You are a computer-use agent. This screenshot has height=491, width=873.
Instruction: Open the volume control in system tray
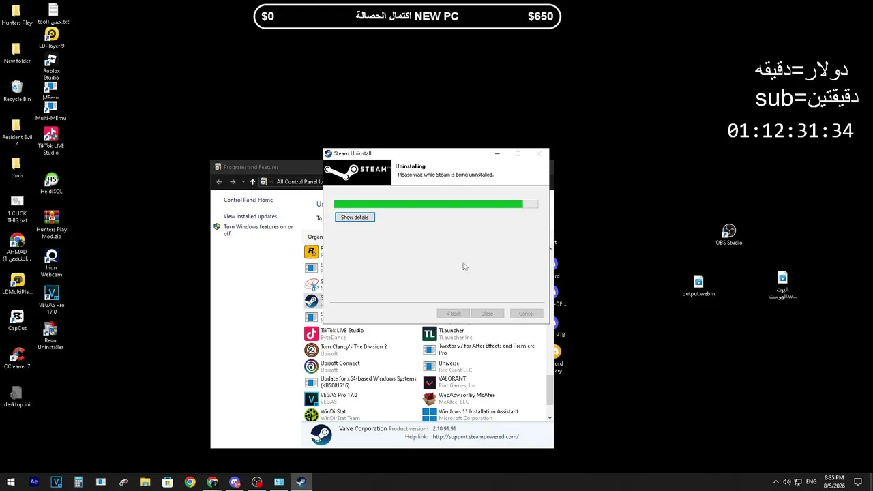point(786,482)
